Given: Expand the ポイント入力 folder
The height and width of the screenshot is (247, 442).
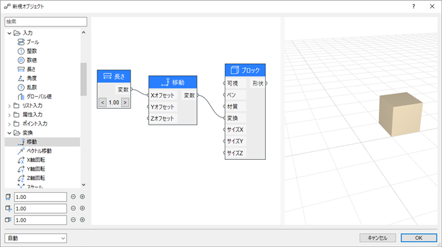Looking at the screenshot, I should 9,124.
